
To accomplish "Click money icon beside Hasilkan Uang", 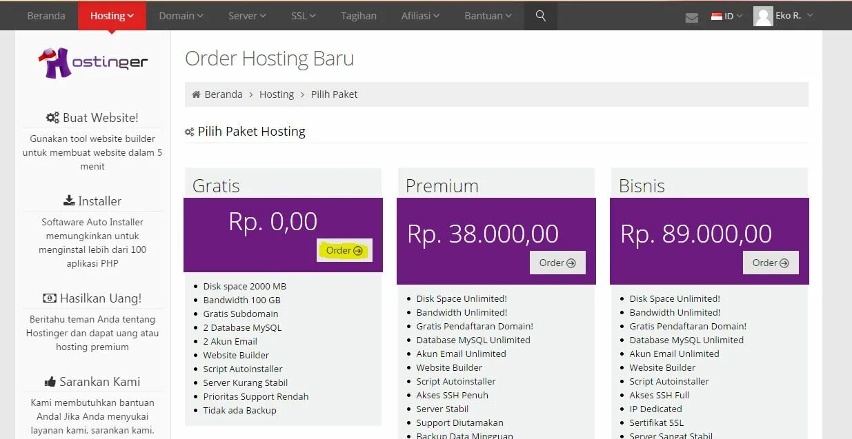I will [50, 298].
